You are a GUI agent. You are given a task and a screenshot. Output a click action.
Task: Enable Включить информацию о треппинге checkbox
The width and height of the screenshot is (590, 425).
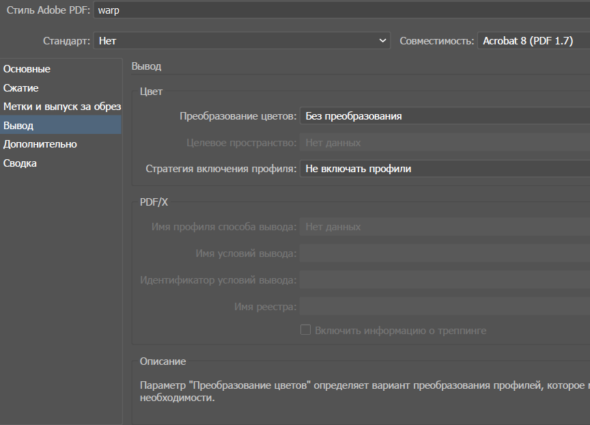306,330
